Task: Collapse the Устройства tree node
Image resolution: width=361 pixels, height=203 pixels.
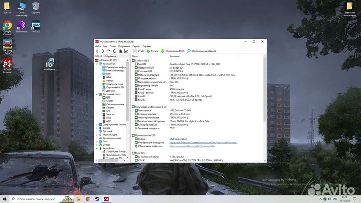Action: (x=97, y=148)
